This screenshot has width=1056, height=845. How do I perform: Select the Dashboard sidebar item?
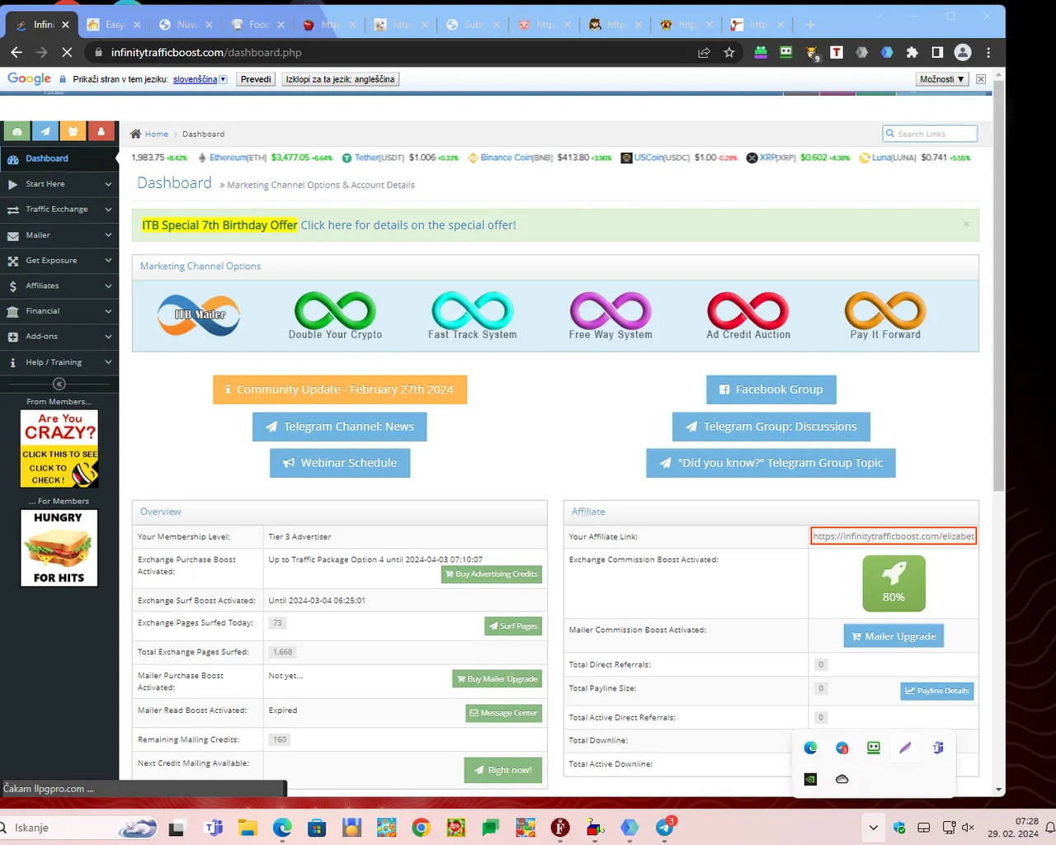click(x=59, y=158)
